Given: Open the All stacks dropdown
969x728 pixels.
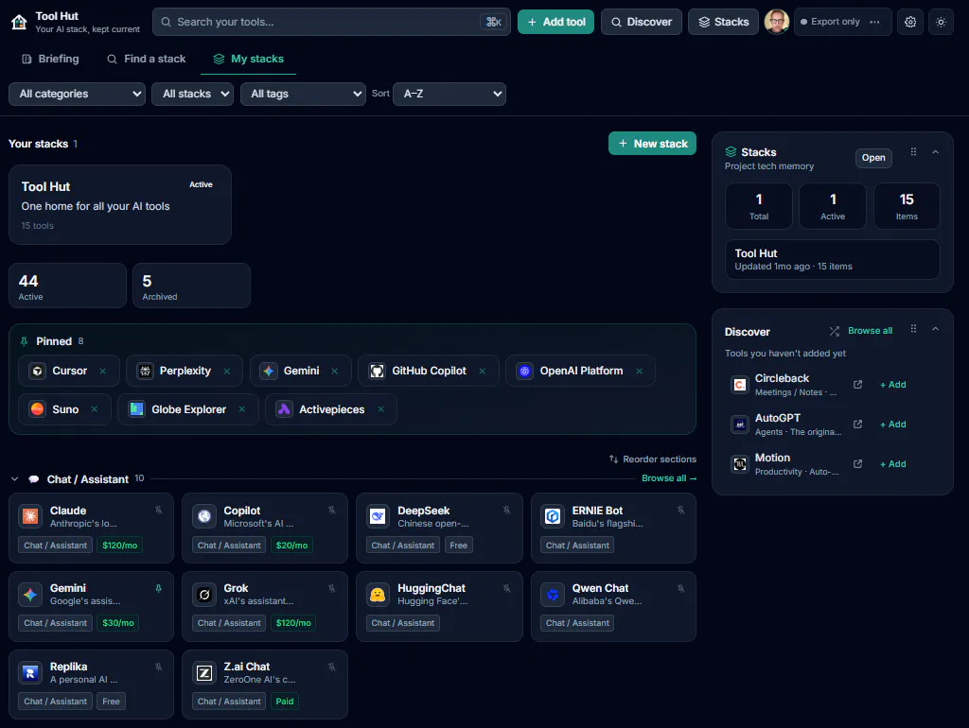Looking at the screenshot, I should (x=192, y=94).
